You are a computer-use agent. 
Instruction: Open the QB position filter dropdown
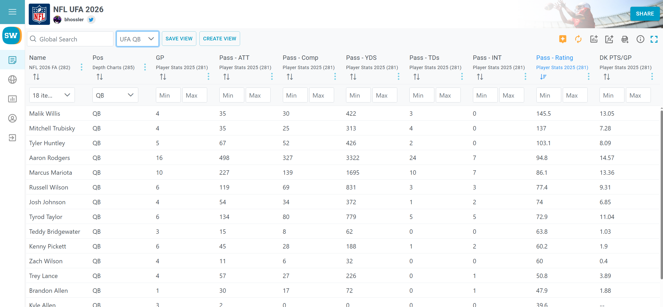click(x=115, y=95)
